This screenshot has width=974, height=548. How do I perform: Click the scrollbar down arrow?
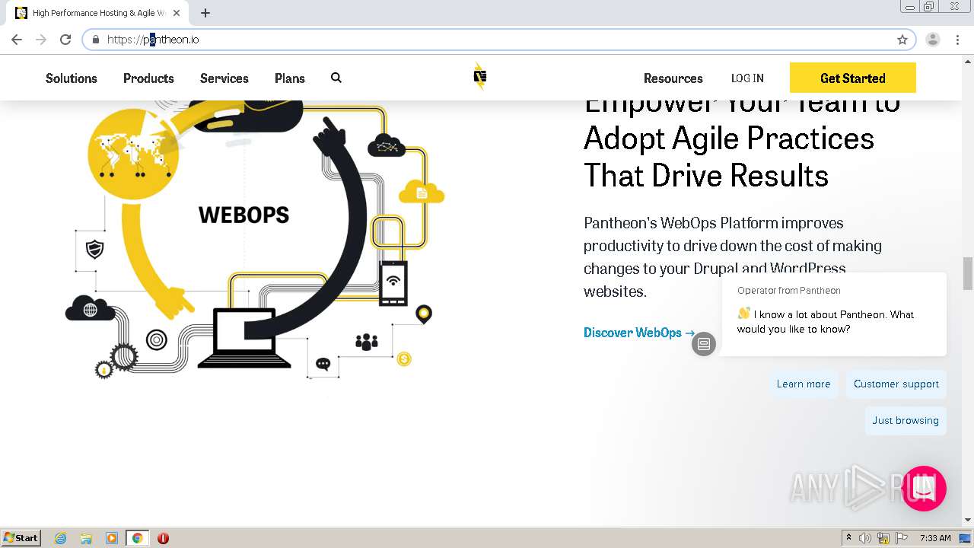tap(968, 521)
